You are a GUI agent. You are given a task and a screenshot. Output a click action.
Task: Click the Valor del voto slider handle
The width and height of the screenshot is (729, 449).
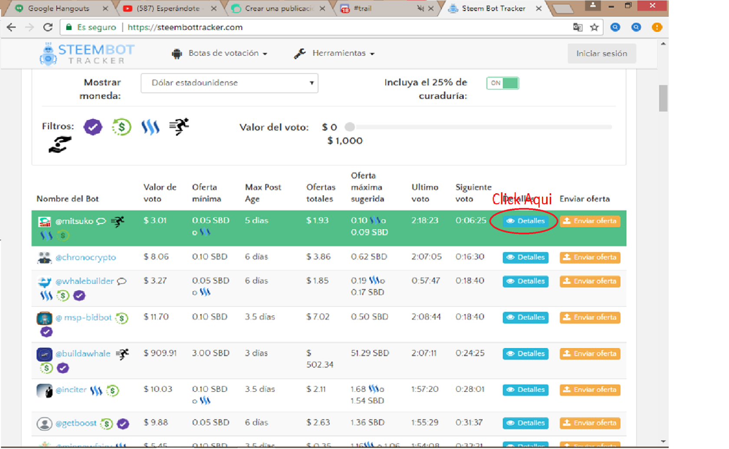click(350, 127)
